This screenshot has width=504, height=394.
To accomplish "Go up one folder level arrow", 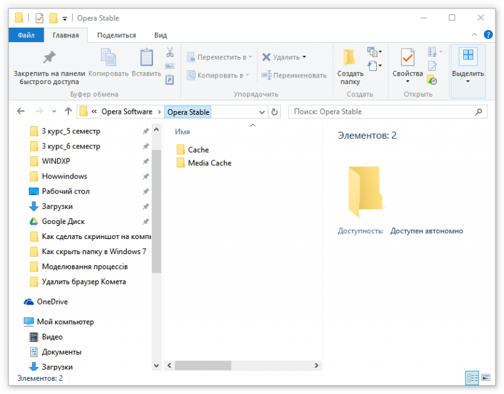I will tap(68, 111).
